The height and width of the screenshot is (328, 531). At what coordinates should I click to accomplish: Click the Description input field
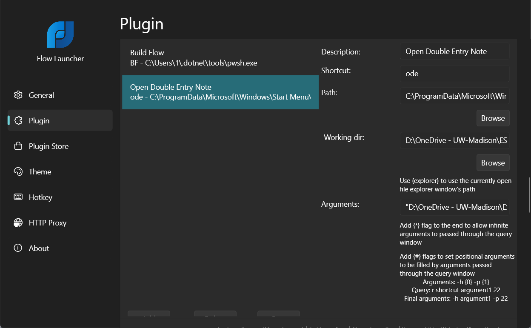[x=454, y=51]
